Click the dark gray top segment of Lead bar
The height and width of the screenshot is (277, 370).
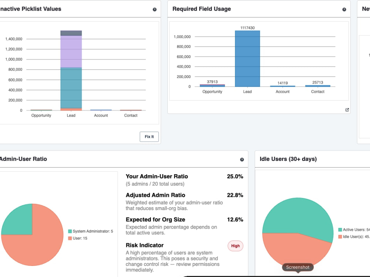tap(71, 33)
